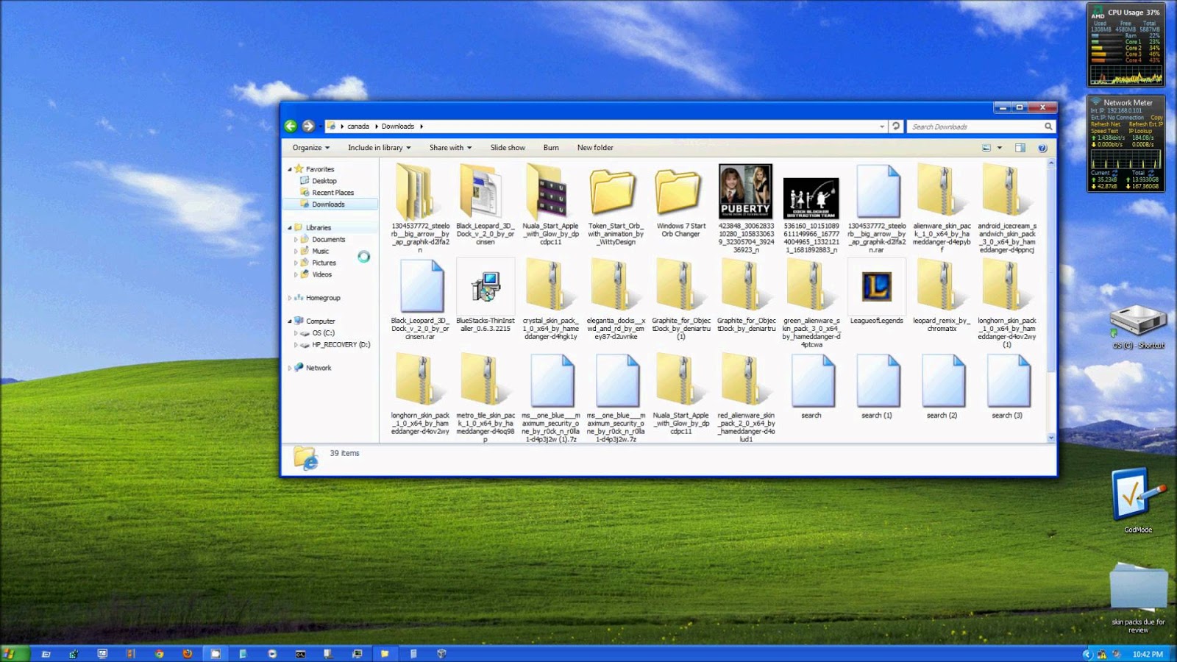Open the Documents library
The height and width of the screenshot is (662, 1177).
pos(328,240)
